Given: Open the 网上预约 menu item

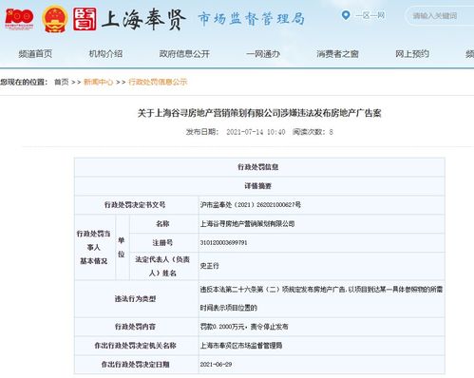Looking at the screenshot, I should click(412, 54).
